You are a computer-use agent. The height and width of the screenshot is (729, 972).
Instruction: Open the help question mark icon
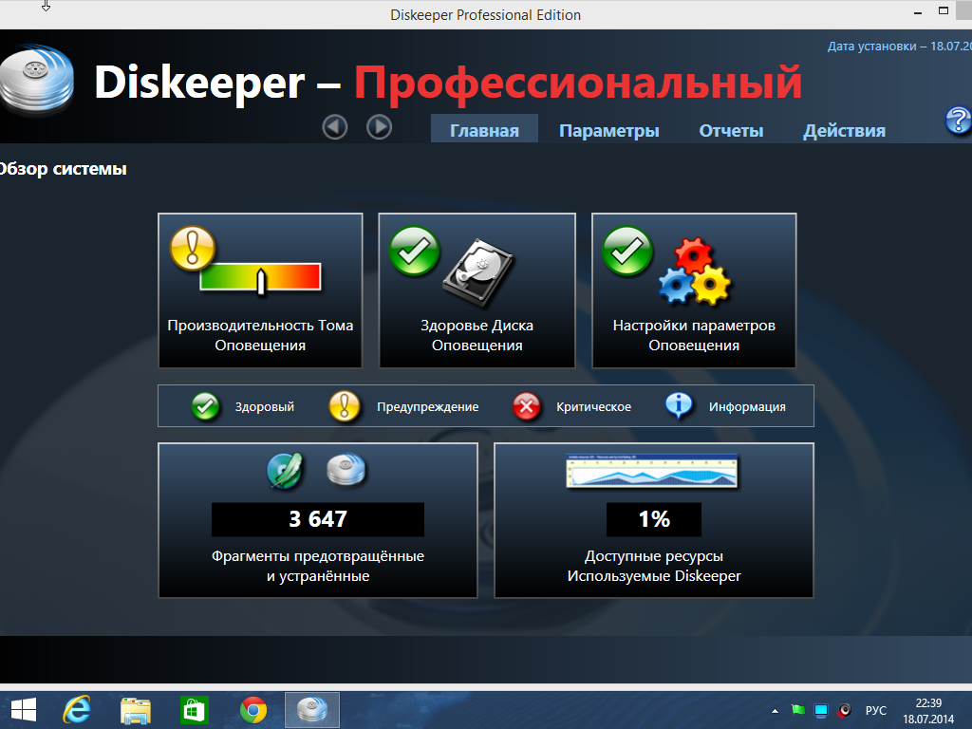point(958,121)
